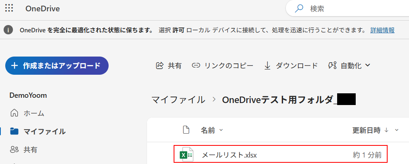The width and height of the screenshot is (409, 164).
Task: Click 作成またはアップロード button
Action: (57, 65)
